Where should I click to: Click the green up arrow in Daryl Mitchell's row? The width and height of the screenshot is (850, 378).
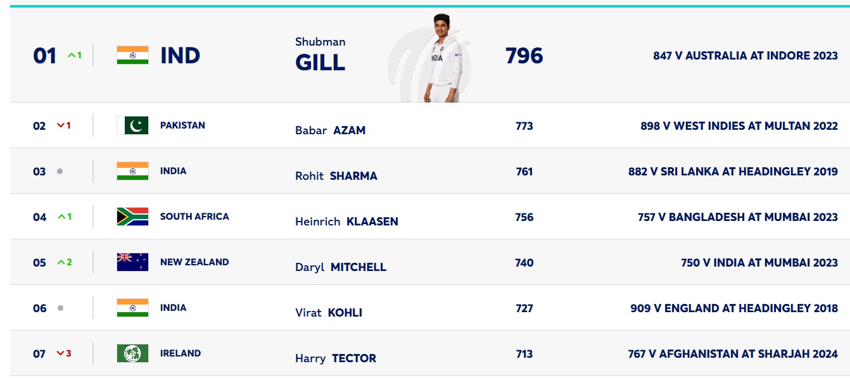point(61,262)
